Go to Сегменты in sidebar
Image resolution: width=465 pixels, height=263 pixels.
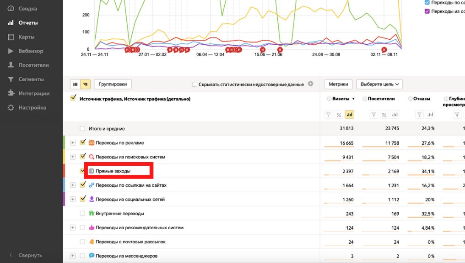[x=31, y=79]
